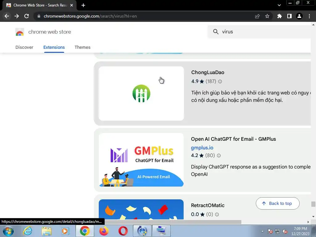Show hidden system tray icons

[x=262, y=231]
